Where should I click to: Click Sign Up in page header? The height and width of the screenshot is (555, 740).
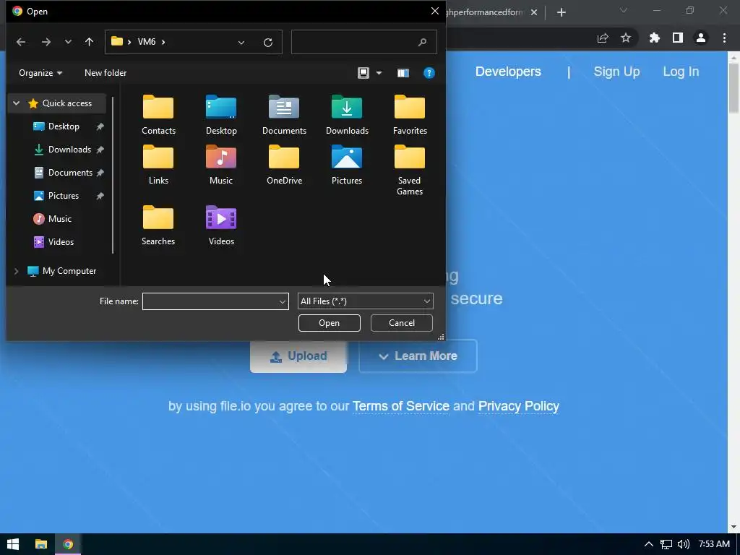click(x=616, y=72)
